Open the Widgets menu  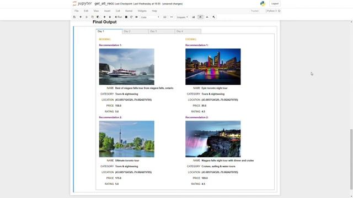[x=142, y=11]
